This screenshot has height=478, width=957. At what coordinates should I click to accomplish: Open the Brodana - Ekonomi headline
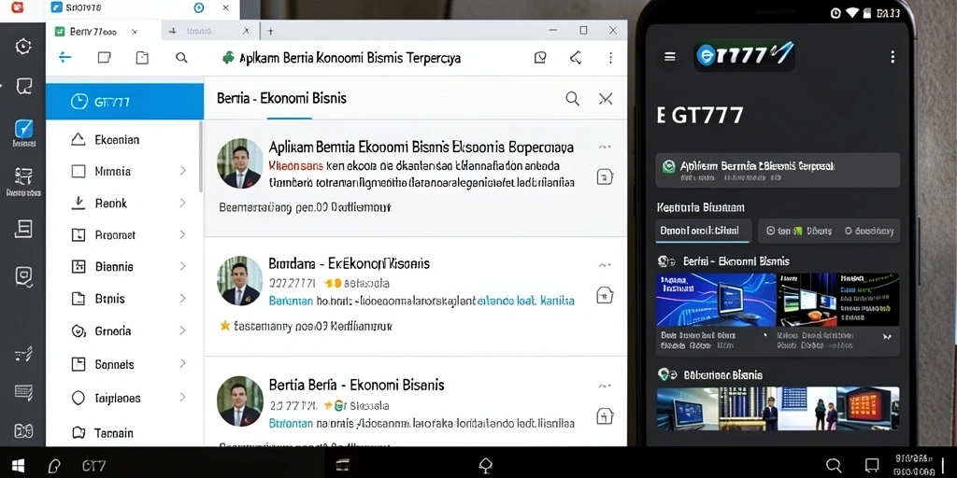coord(350,263)
